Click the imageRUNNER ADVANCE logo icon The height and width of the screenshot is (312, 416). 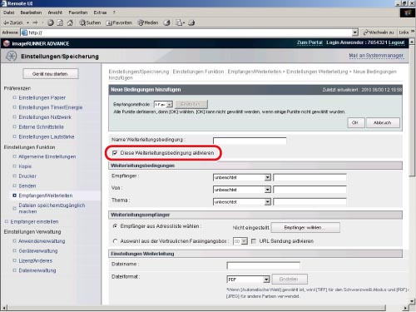click(7, 43)
